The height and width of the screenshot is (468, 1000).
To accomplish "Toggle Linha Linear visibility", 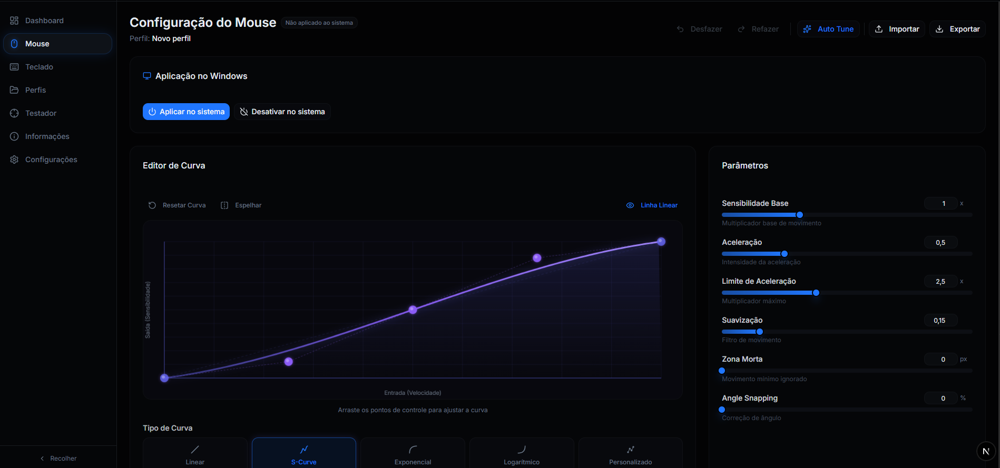I will (x=652, y=205).
